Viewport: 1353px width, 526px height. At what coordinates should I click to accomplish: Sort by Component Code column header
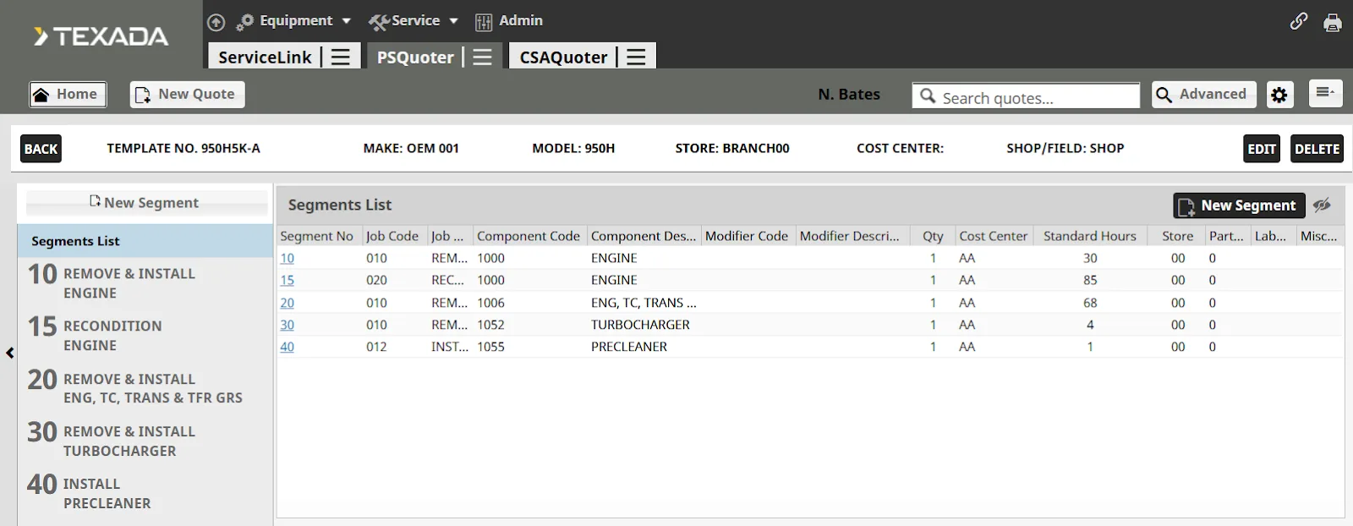point(529,236)
